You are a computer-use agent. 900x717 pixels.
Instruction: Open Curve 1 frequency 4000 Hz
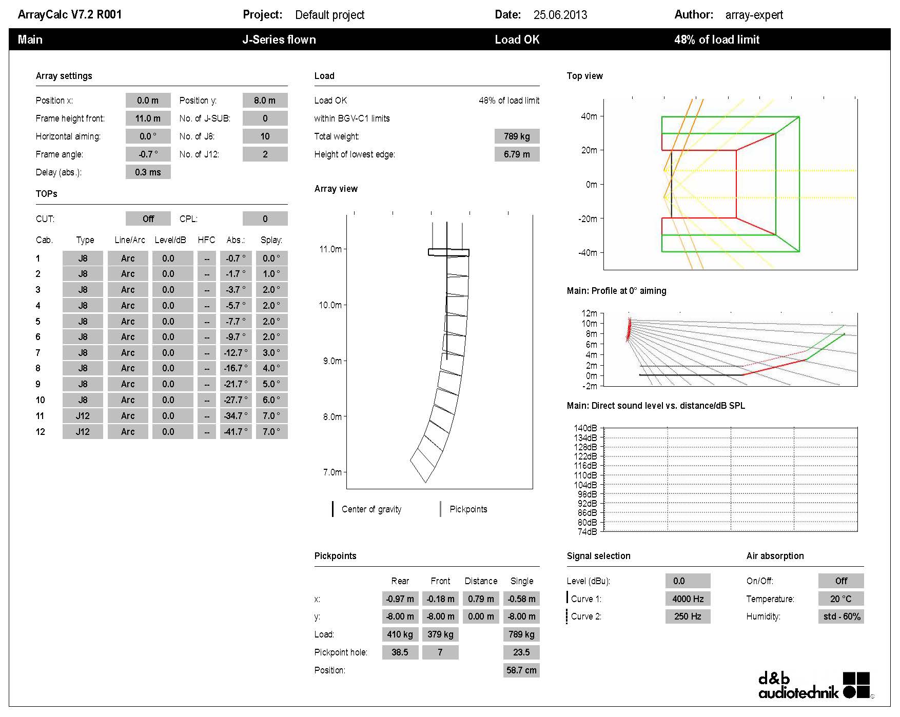688,599
